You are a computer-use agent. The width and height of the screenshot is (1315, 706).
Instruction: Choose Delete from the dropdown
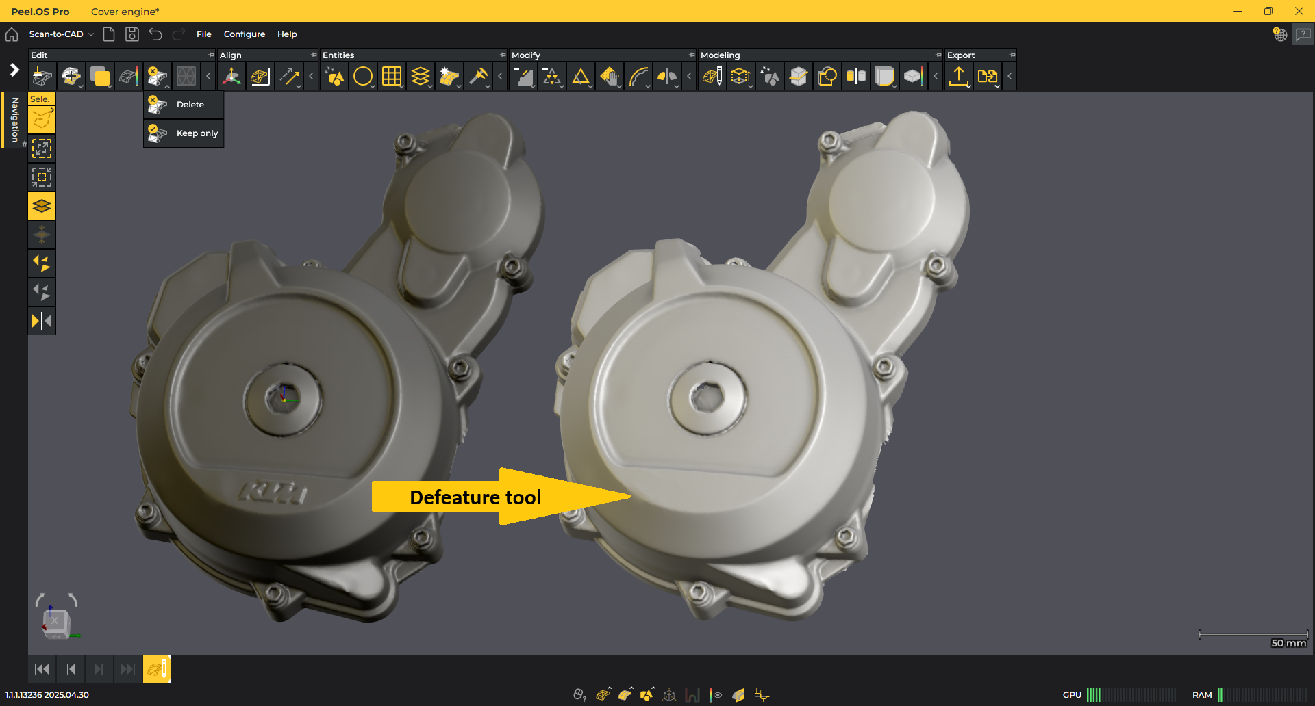point(184,105)
